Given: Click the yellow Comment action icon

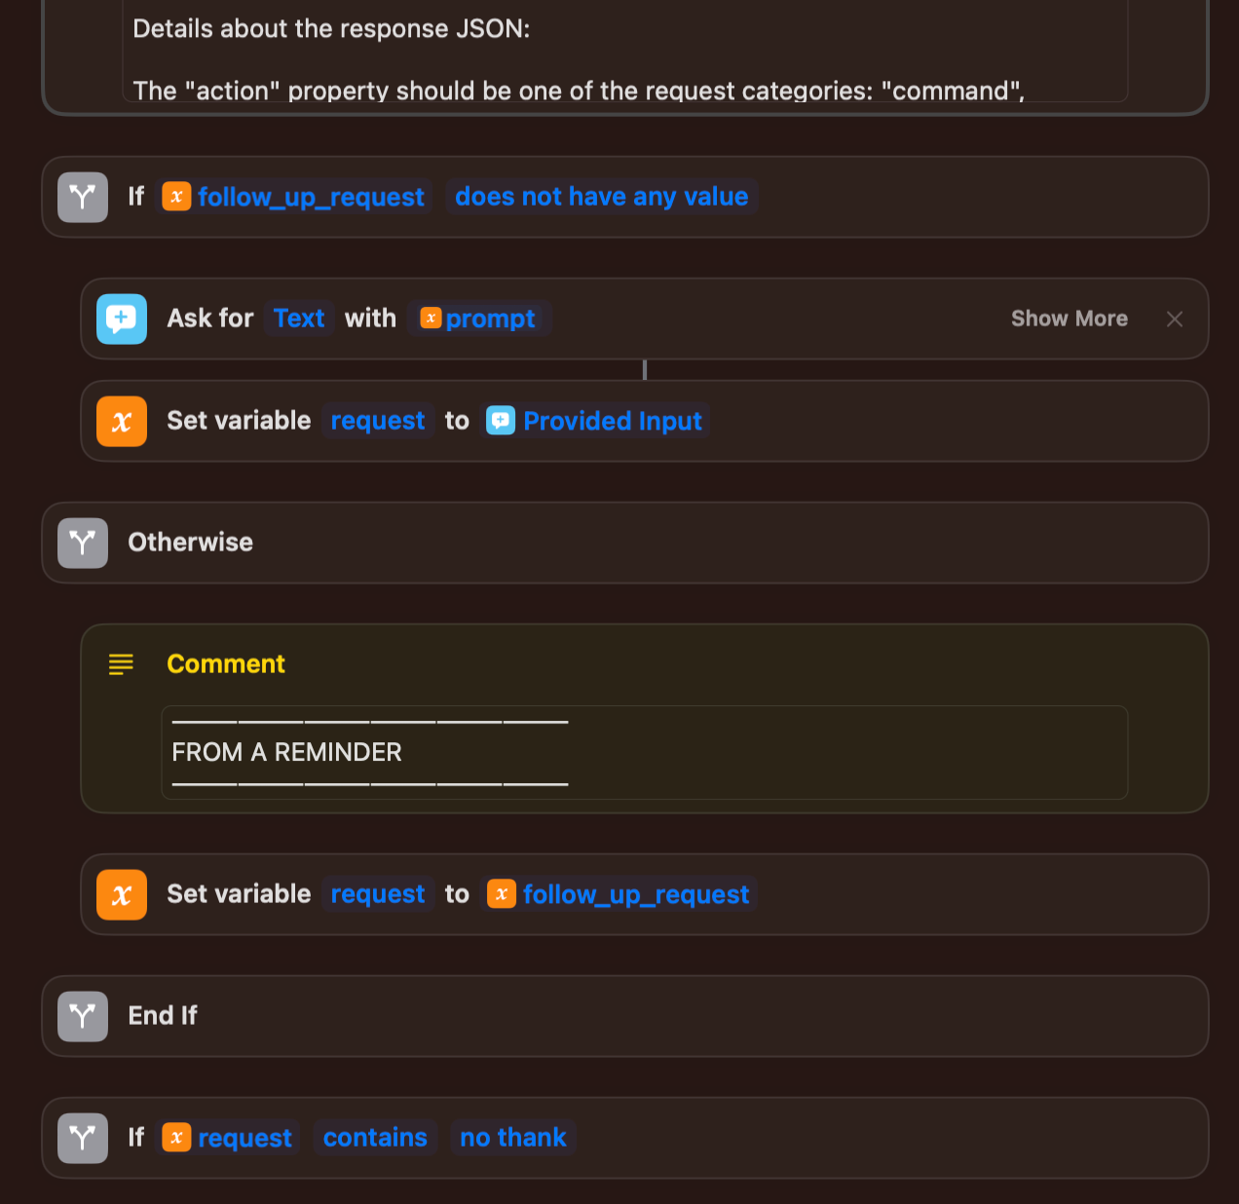Looking at the screenshot, I should coord(121,664).
